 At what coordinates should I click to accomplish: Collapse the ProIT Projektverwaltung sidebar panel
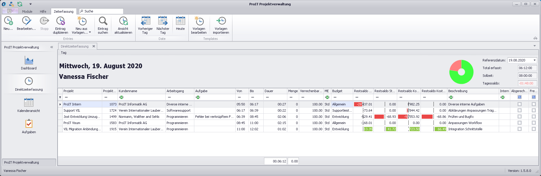[x=52, y=47]
